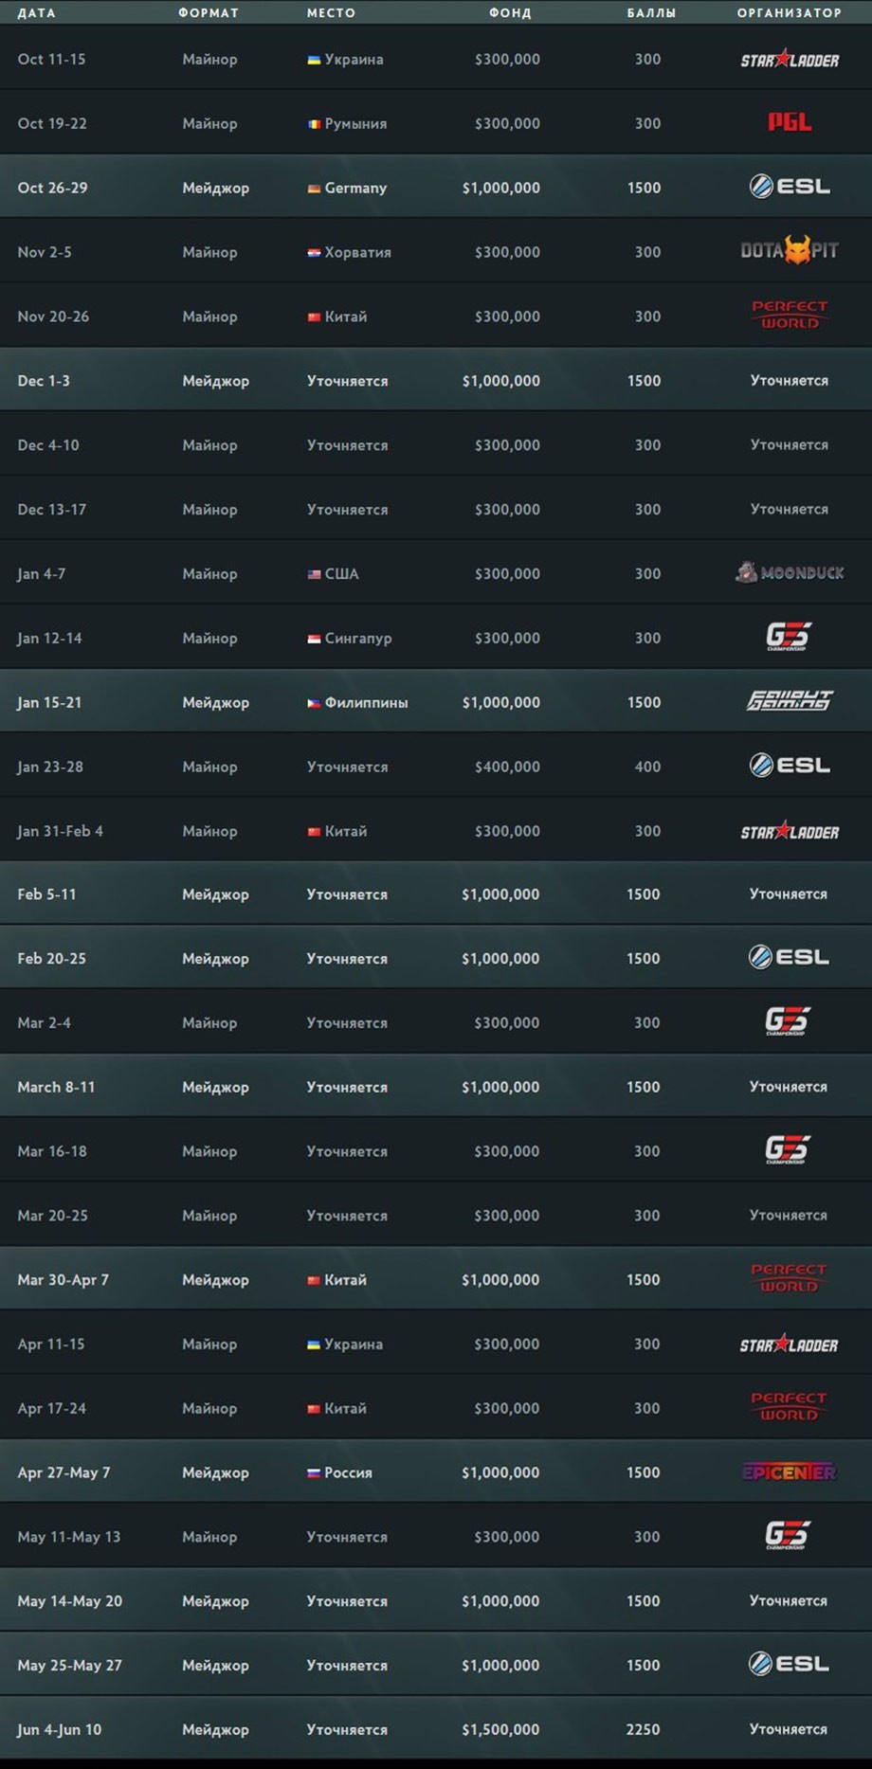
Task: Sort by the ДАТА column header
Action: tap(36, 12)
